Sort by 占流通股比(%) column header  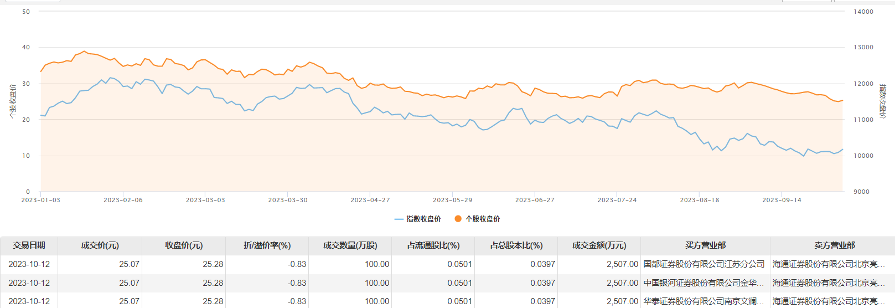(433, 245)
